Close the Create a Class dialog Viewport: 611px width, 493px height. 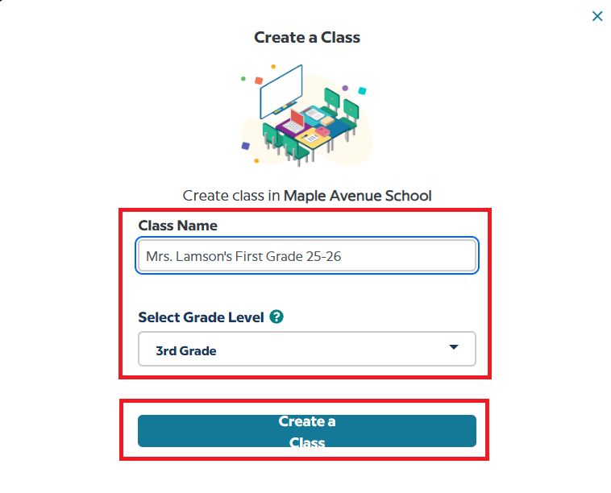(597, 16)
